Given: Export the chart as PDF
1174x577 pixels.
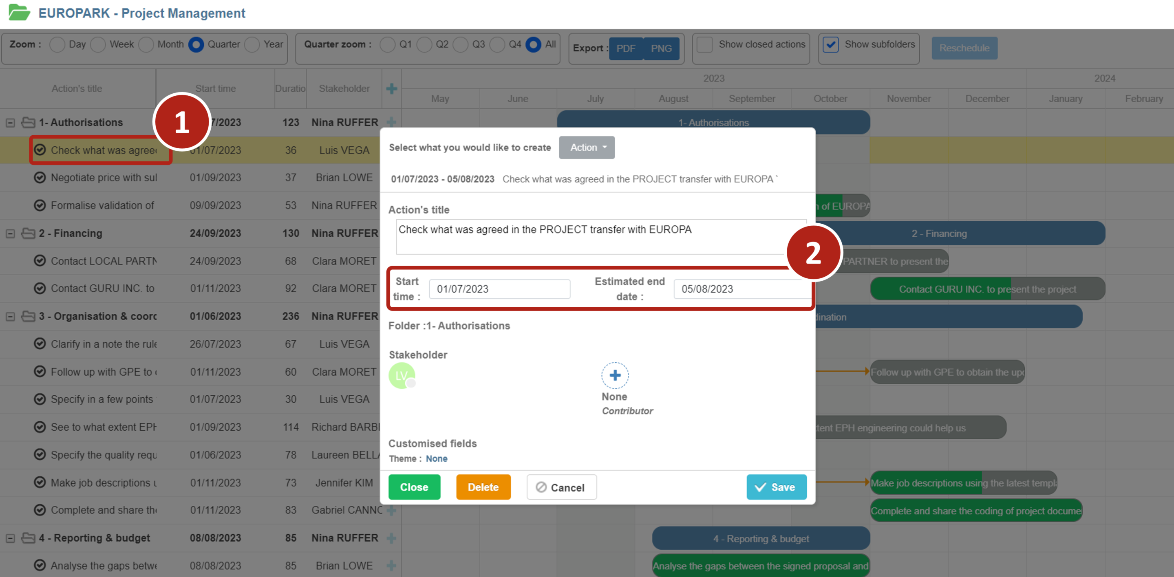Looking at the screenshot, I should [x=625, y=49].
